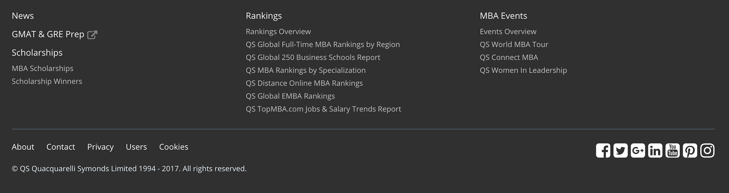
Task: Open the Instagram icon
Action: tap(707, 151)
